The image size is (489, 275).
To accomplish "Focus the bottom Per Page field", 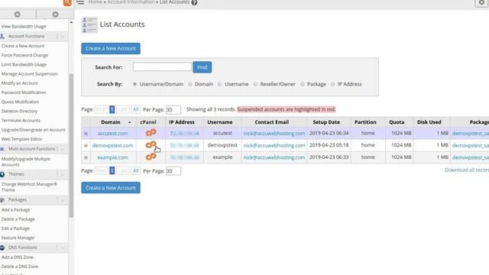I will coord(173,171).
